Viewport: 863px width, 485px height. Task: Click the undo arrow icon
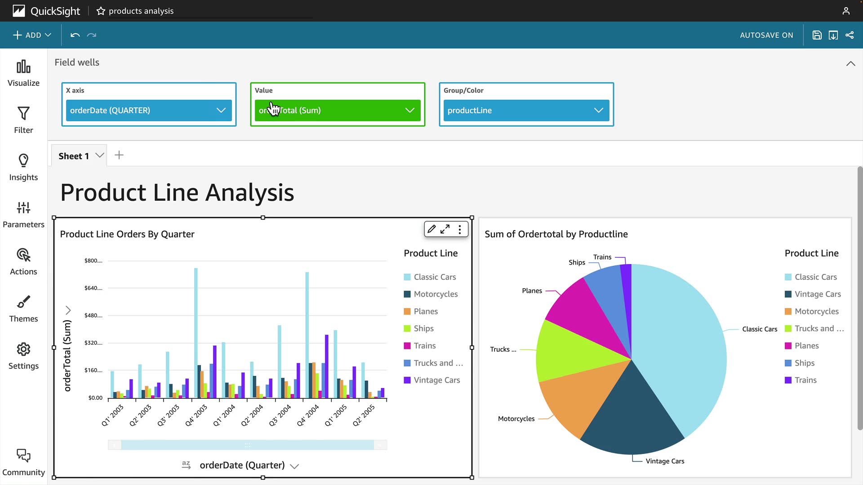tap(75, 35)
